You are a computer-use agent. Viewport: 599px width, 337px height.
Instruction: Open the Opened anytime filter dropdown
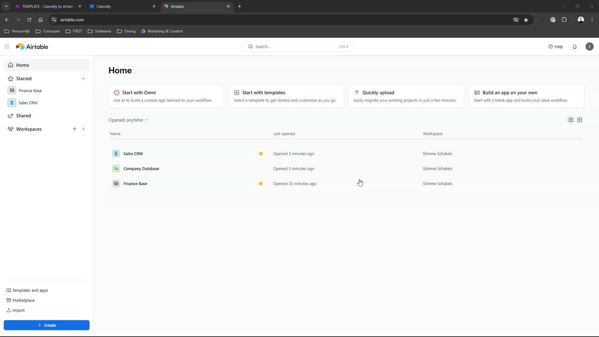(x=128, y=120)
